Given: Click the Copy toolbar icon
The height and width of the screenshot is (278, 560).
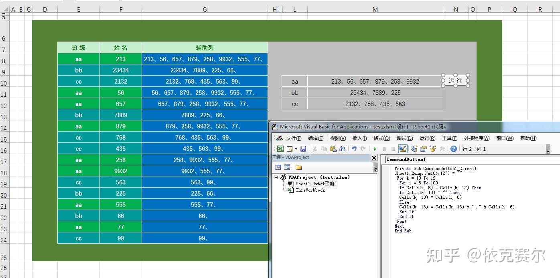Looking at the screenshot, I should (x=324, y=149).
